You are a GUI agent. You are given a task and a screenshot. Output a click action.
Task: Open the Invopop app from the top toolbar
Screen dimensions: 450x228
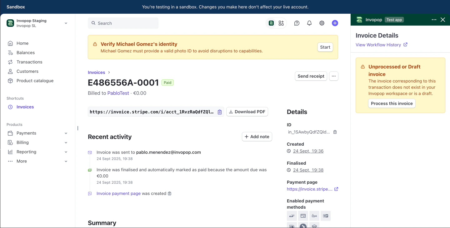[x=271, y=23]
